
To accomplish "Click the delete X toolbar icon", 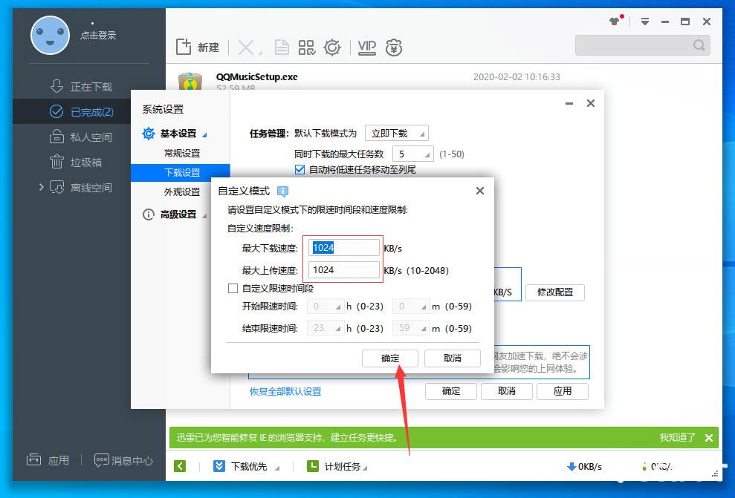I will pos(246,47).
